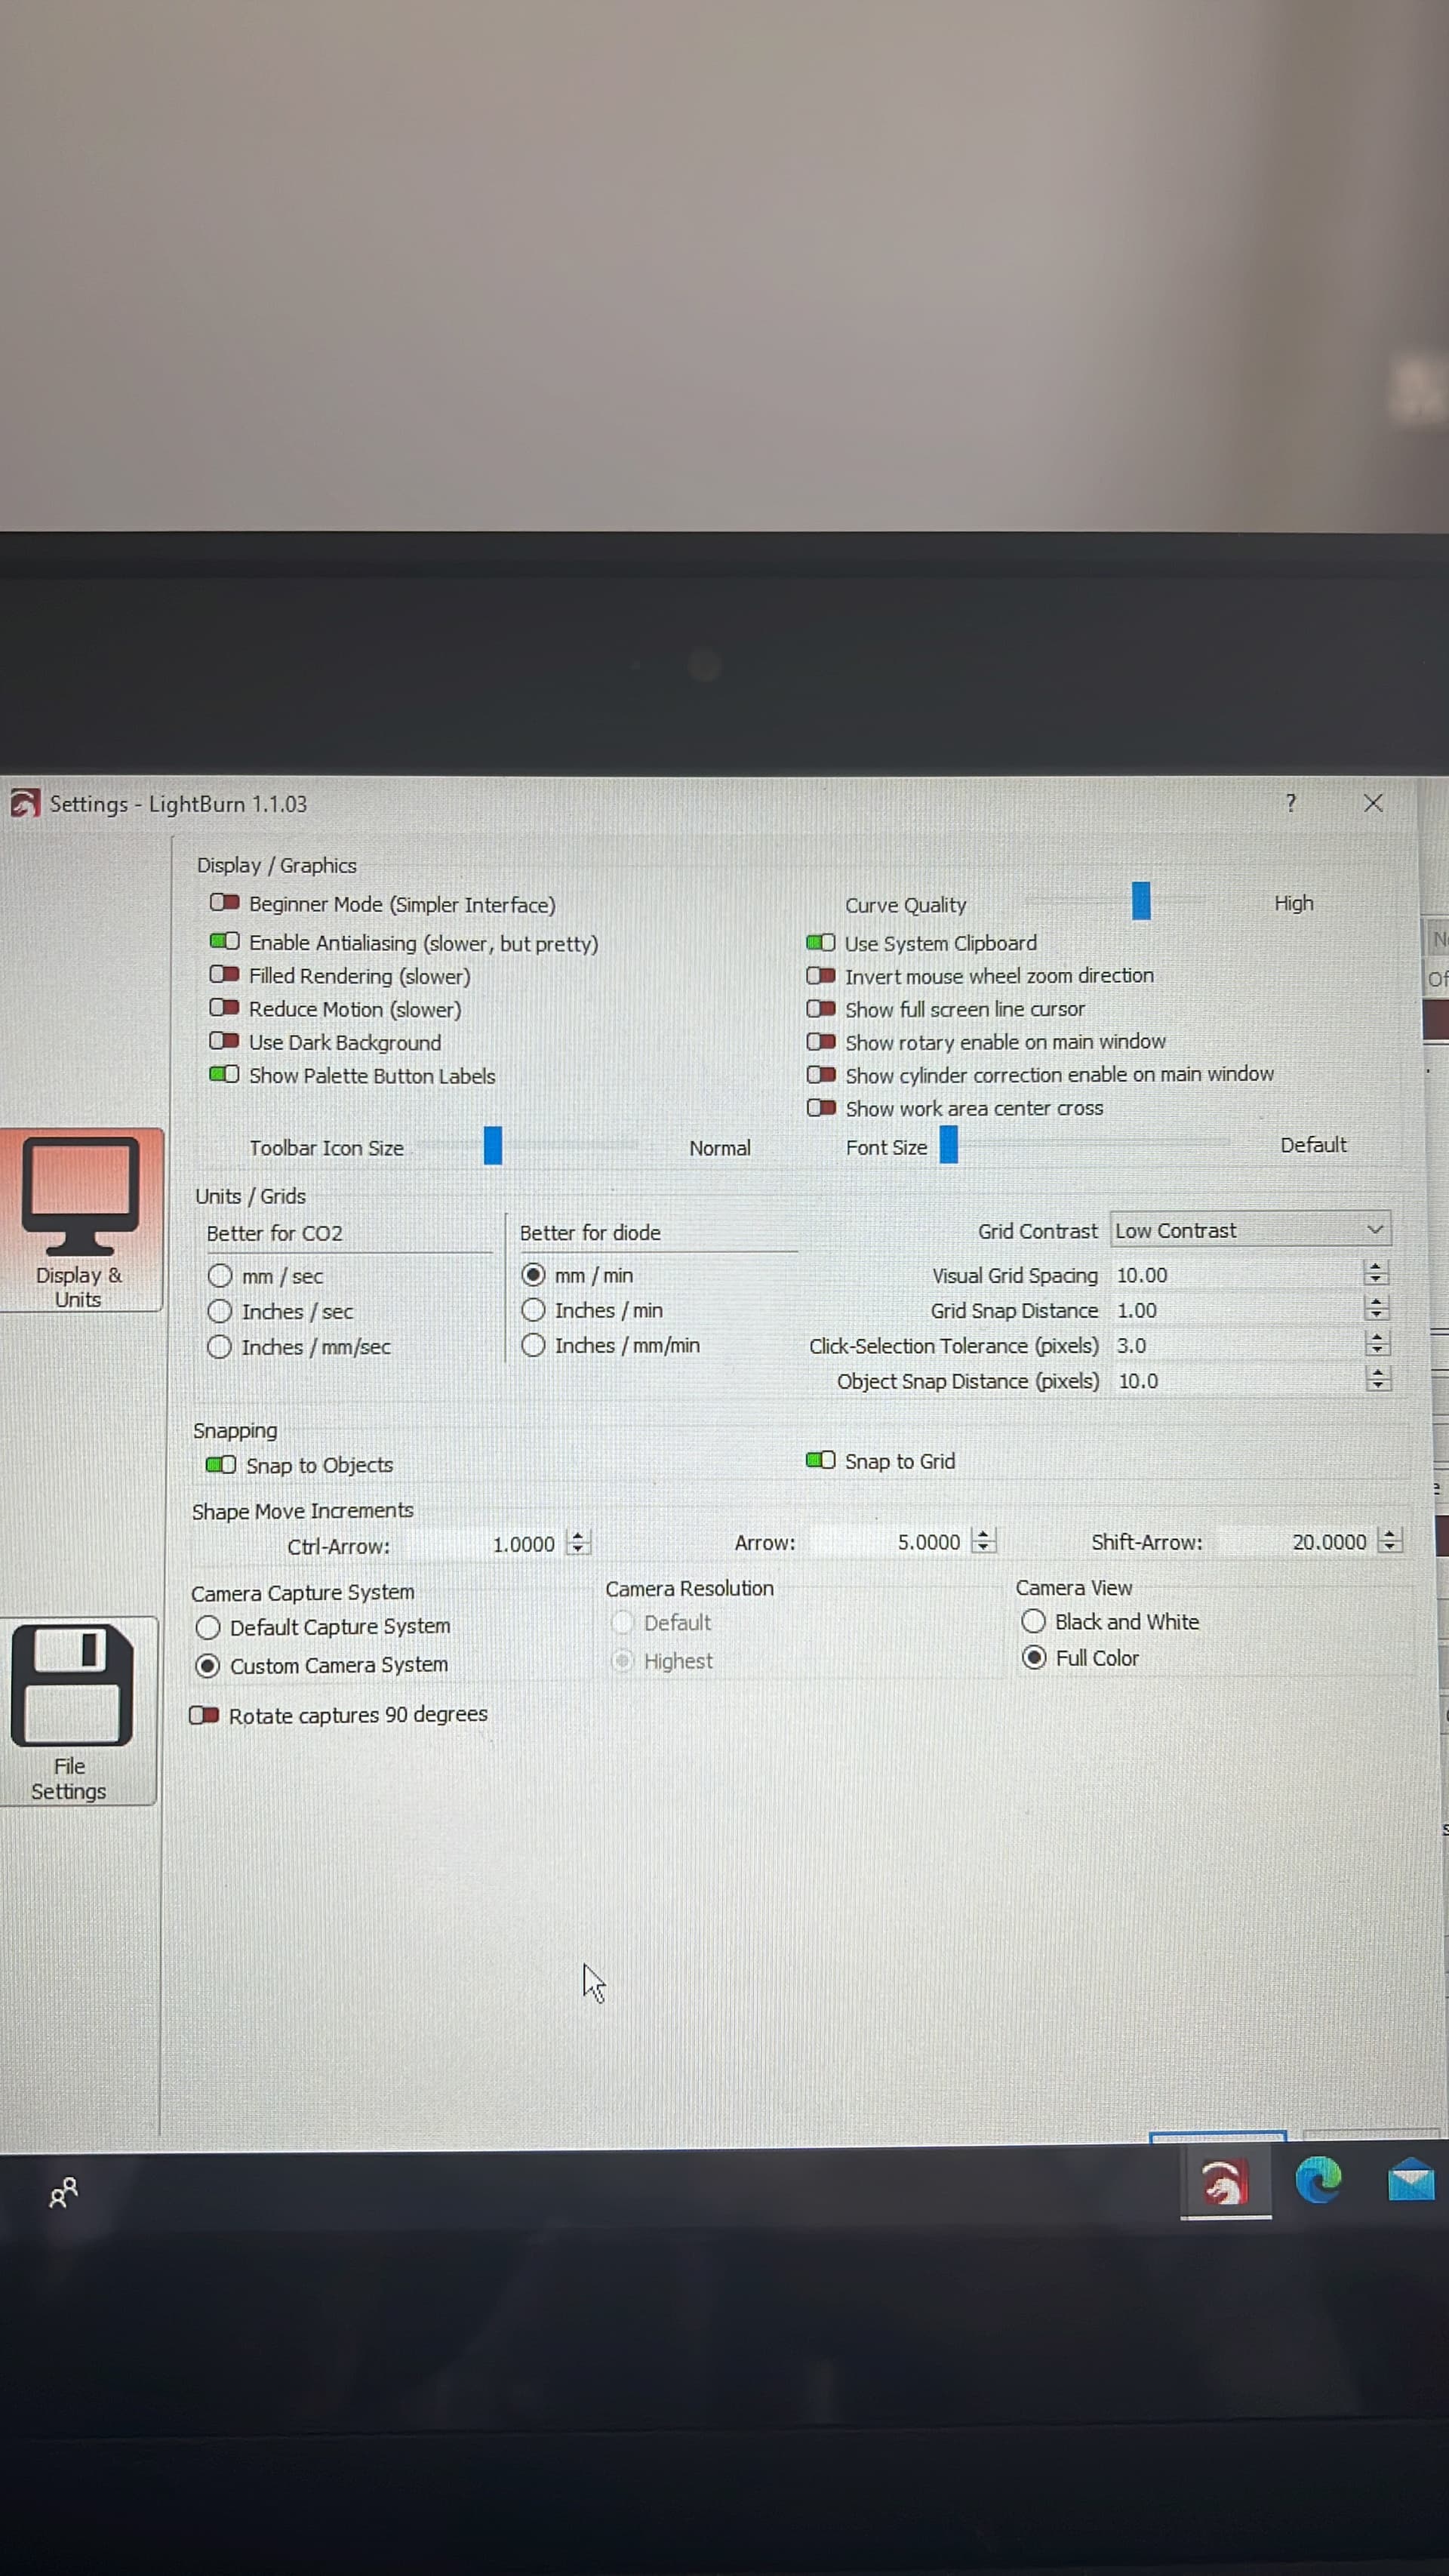Click the Toolbar Icon Size slider handle
Screen dimensions: 1449x2576
coord(493,1146)
